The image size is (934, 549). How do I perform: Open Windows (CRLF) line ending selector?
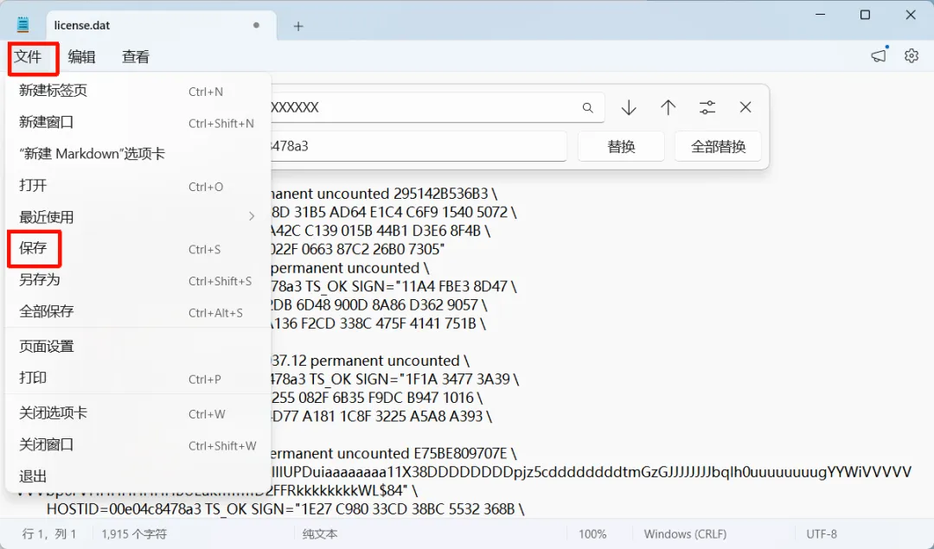click(685, 534)
